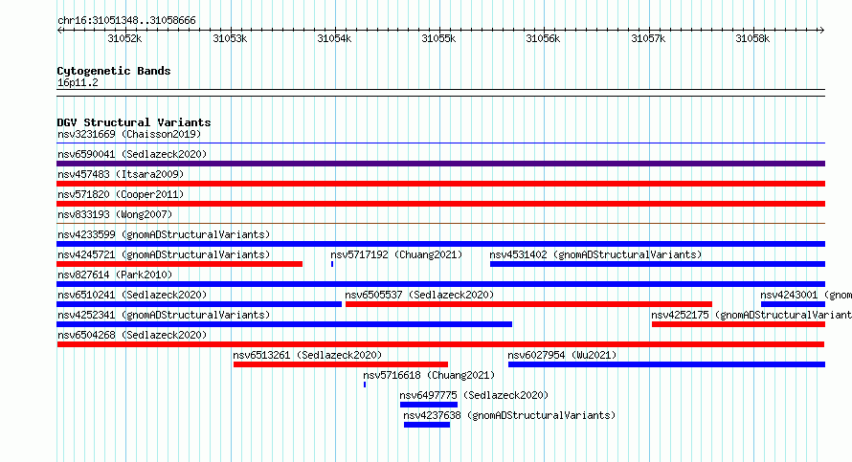The width and height of the screenshot is (852, 462).
Task: Select the red nsv4245721 variant bar
Action: pos(179,264)
